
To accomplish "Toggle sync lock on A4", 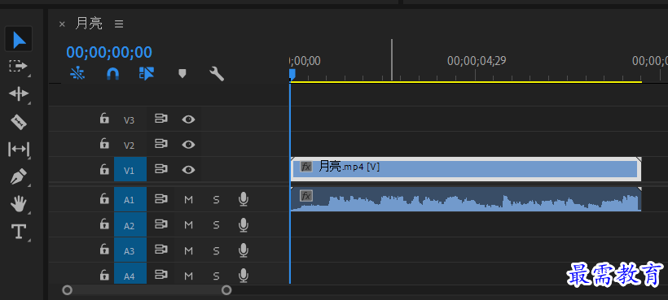I will 160,276.
